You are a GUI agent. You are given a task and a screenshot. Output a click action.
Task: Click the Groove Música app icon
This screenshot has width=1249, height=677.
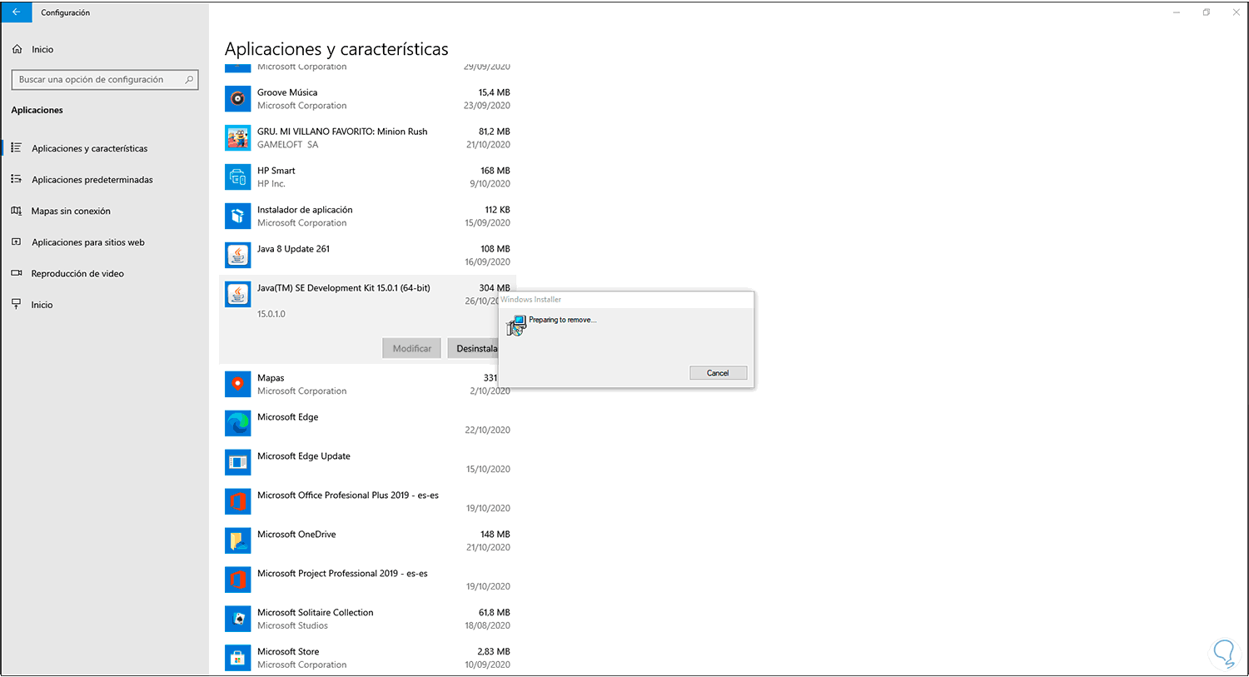pos(238,99)
